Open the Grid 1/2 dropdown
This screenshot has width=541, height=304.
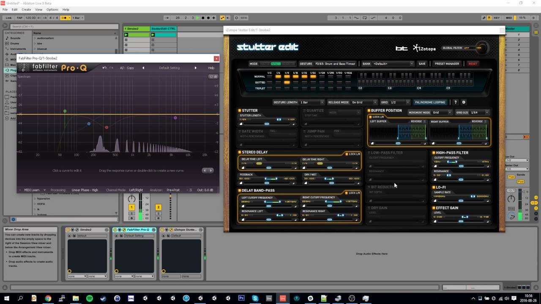click(x=400, y=102)
